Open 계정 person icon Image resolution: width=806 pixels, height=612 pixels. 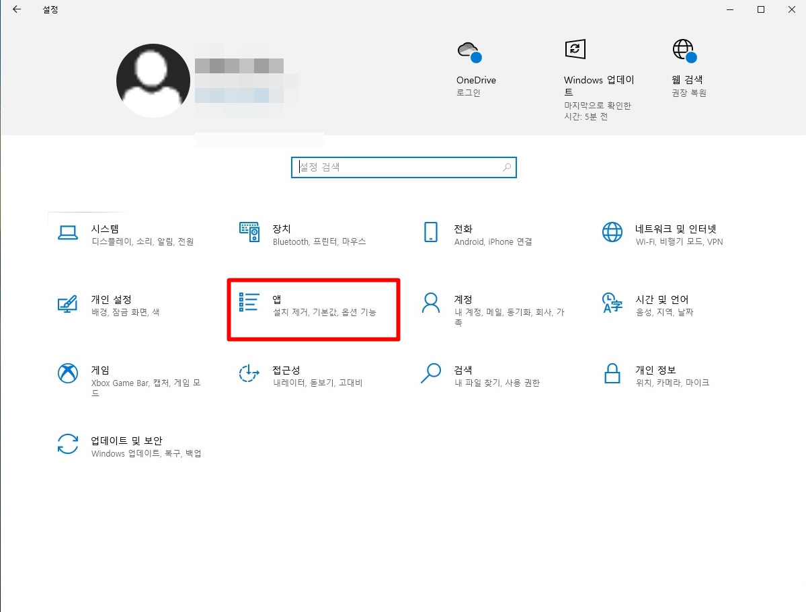point(431,303)
